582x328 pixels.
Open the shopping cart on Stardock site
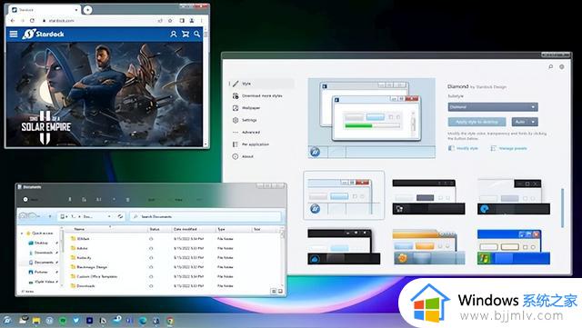coord(186,35)
